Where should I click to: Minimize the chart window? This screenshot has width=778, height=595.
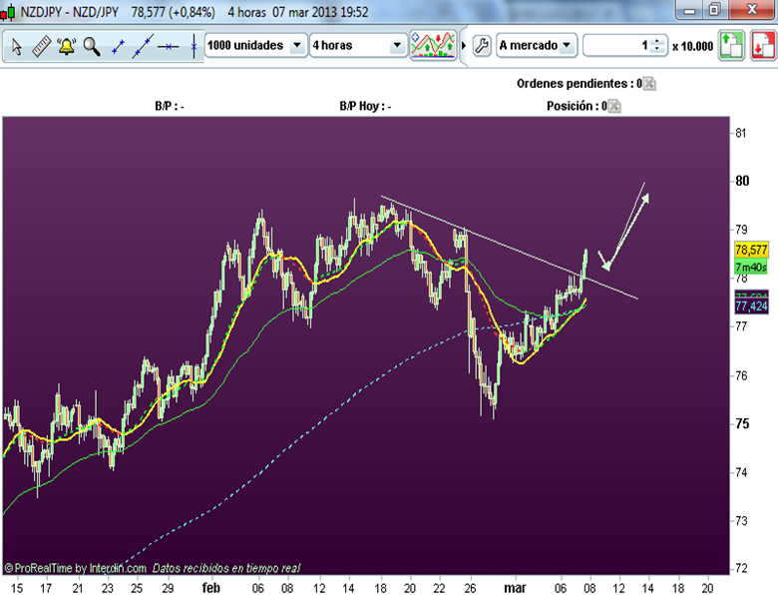pyautogui.click(x=690, y=10)
